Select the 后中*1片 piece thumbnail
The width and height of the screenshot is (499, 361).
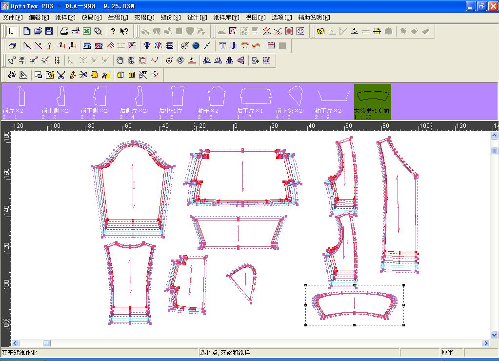177,102
